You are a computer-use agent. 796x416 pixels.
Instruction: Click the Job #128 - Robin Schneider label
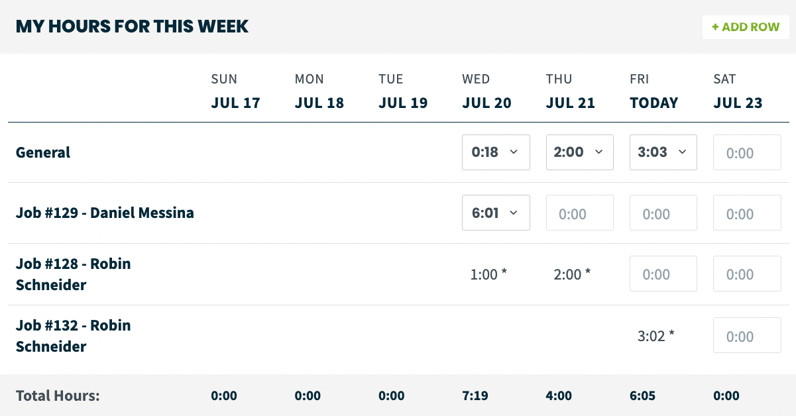click(73, 274)
